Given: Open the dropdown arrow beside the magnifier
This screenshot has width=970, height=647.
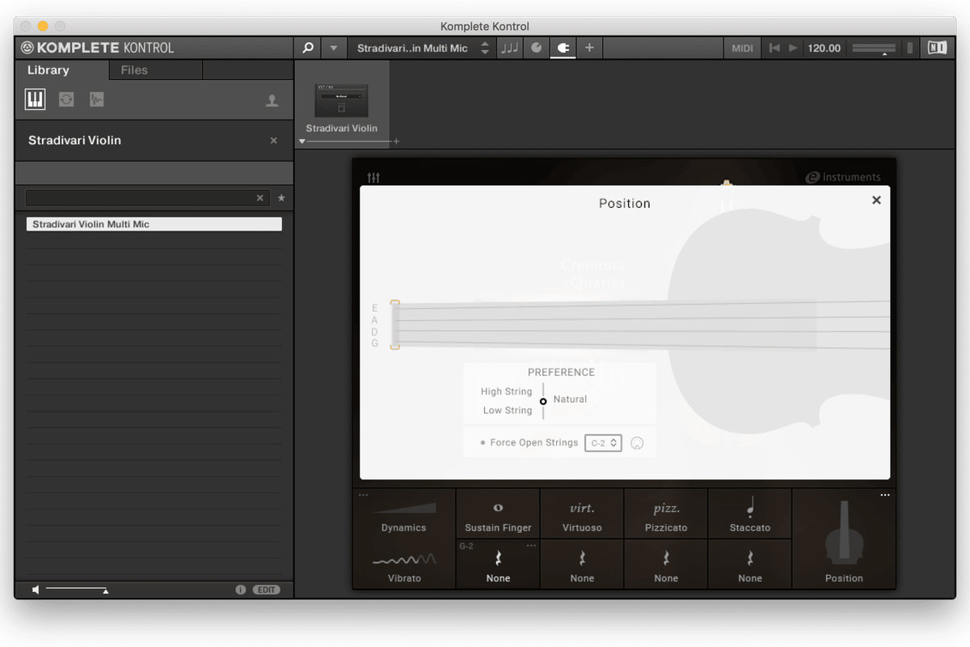Looking at the screenshot, I should point(333,48).
